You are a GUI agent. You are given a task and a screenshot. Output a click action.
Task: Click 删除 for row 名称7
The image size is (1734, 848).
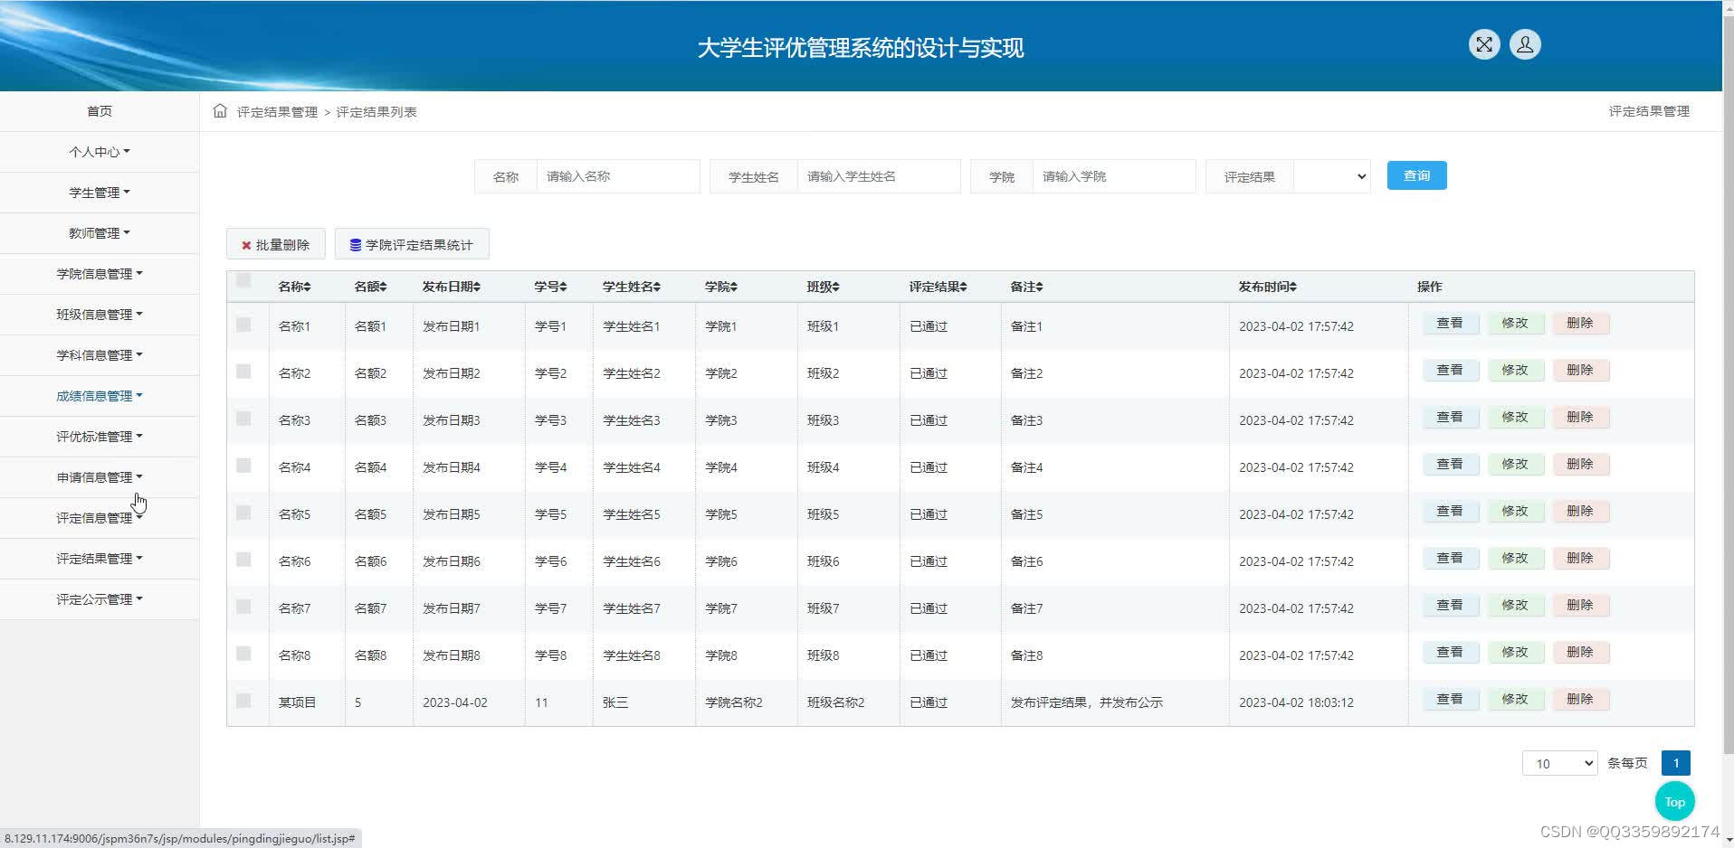[x=1580, y=605]
